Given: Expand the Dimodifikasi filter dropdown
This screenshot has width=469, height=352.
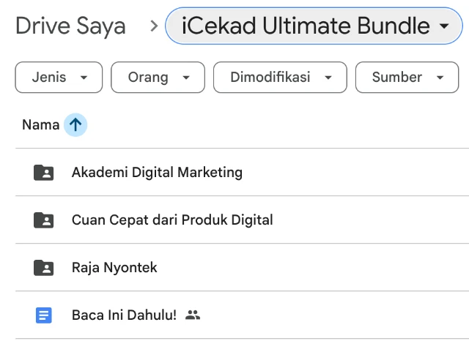Looking at the screenshot, I should [279, 78].
